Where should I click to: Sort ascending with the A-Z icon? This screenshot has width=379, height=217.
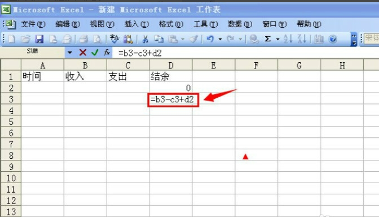pyautogui.click(x=288, y=39)
